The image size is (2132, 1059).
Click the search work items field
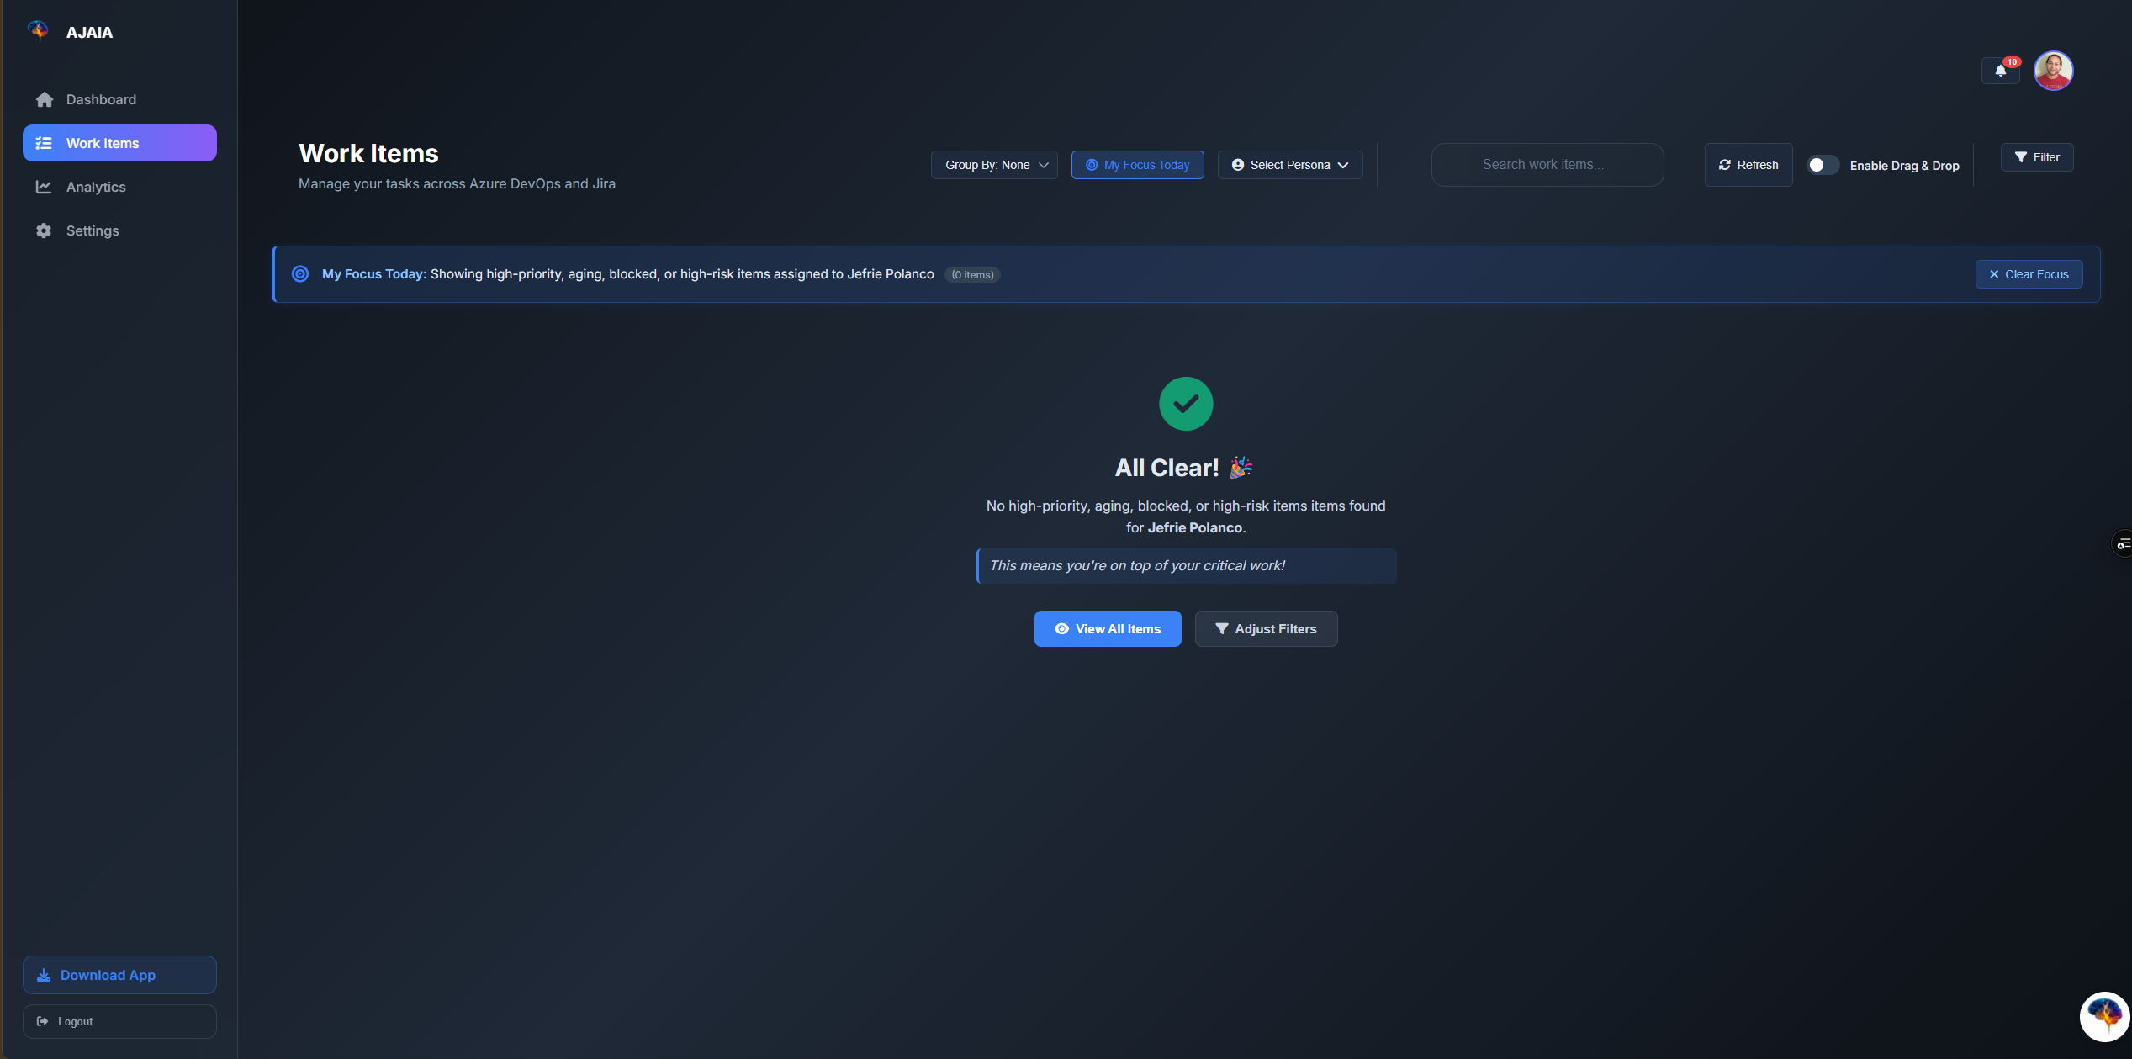1547,165
